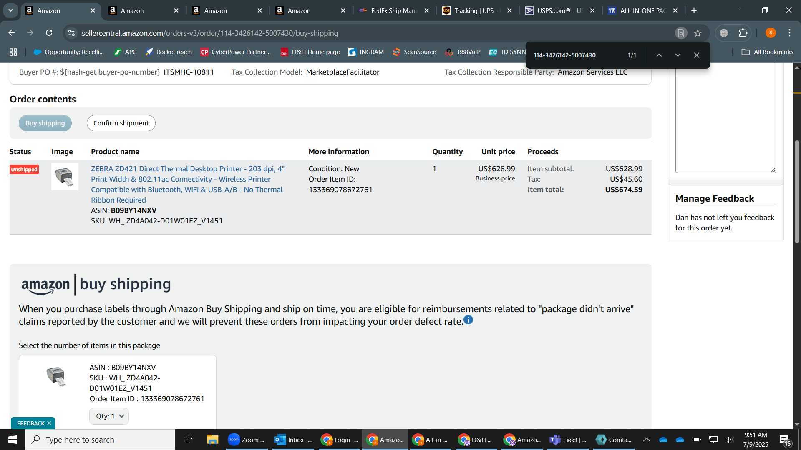Image resolution: width=801 pixels, height=450 pixels.
Task: Open the orange profile avatar
Action: [771, 33]
